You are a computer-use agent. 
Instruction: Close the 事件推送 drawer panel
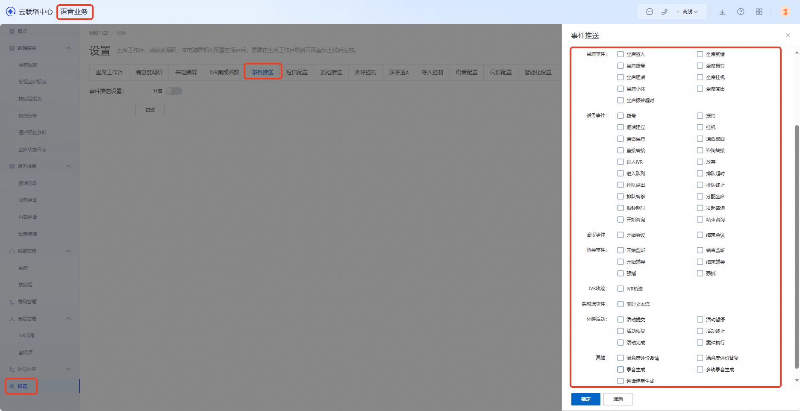[x=788, y=35]
